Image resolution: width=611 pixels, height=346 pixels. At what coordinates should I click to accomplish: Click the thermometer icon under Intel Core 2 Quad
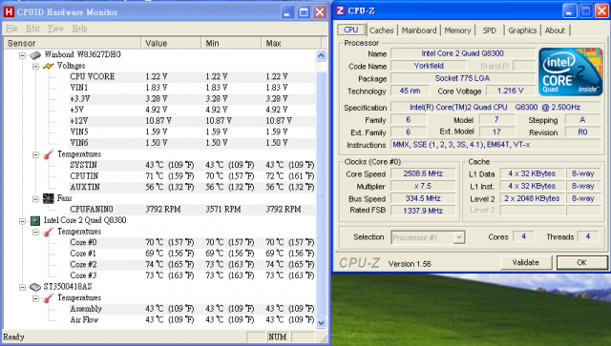[49, 232]
